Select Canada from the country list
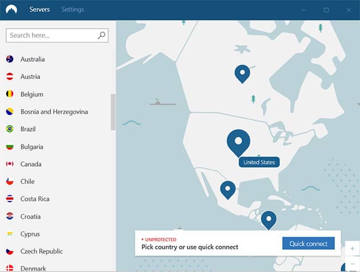This screenshot has width=360, height=272. (x=31, y=164)
